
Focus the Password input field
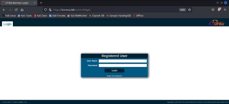(x=123, y=66)
